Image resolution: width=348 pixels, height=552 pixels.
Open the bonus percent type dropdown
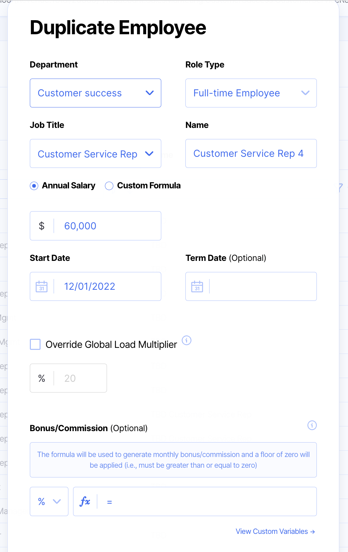pos(49,502)
